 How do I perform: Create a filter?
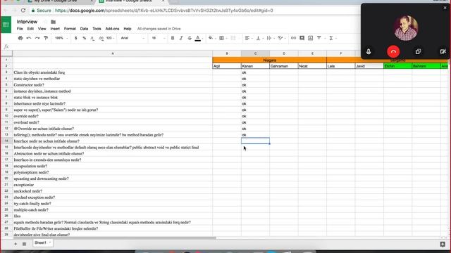pos(319,38)
